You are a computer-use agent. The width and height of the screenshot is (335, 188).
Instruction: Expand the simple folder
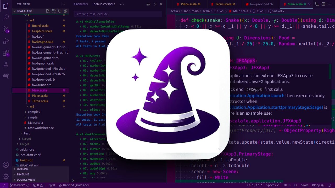(40, 117)
